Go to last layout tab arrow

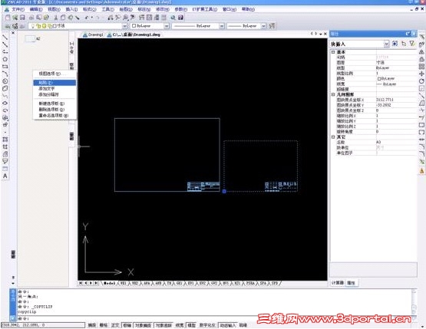point(96,283)
